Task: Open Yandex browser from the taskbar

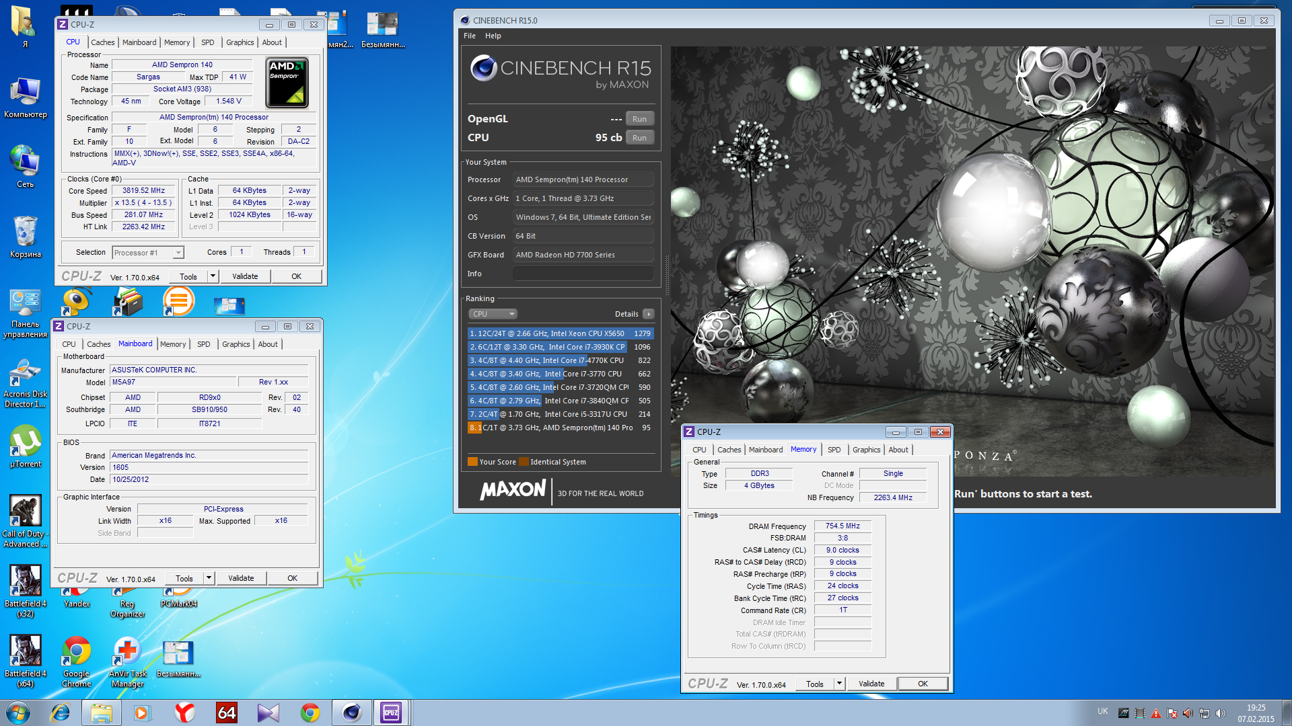Action: pos(184,713)
